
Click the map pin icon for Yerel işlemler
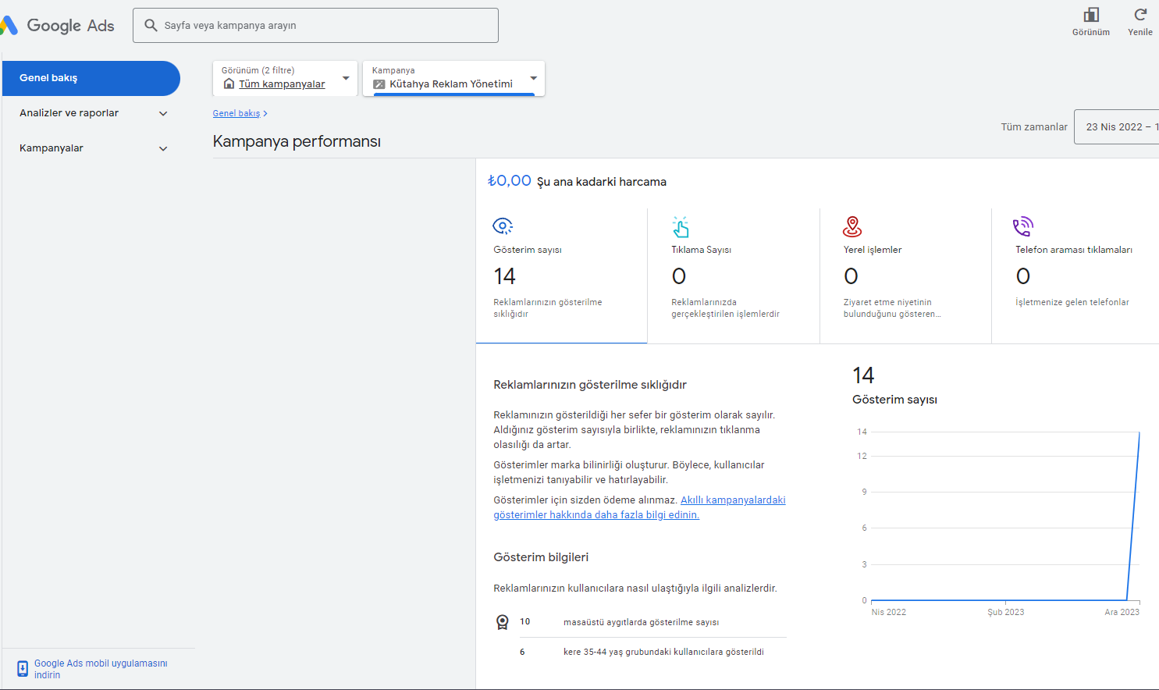tap(852, 226)
